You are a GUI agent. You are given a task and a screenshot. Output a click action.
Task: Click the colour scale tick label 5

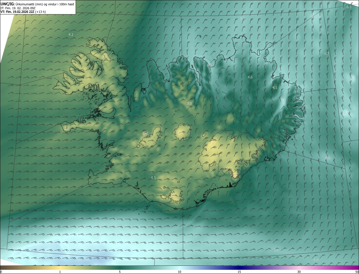[120, 272]
